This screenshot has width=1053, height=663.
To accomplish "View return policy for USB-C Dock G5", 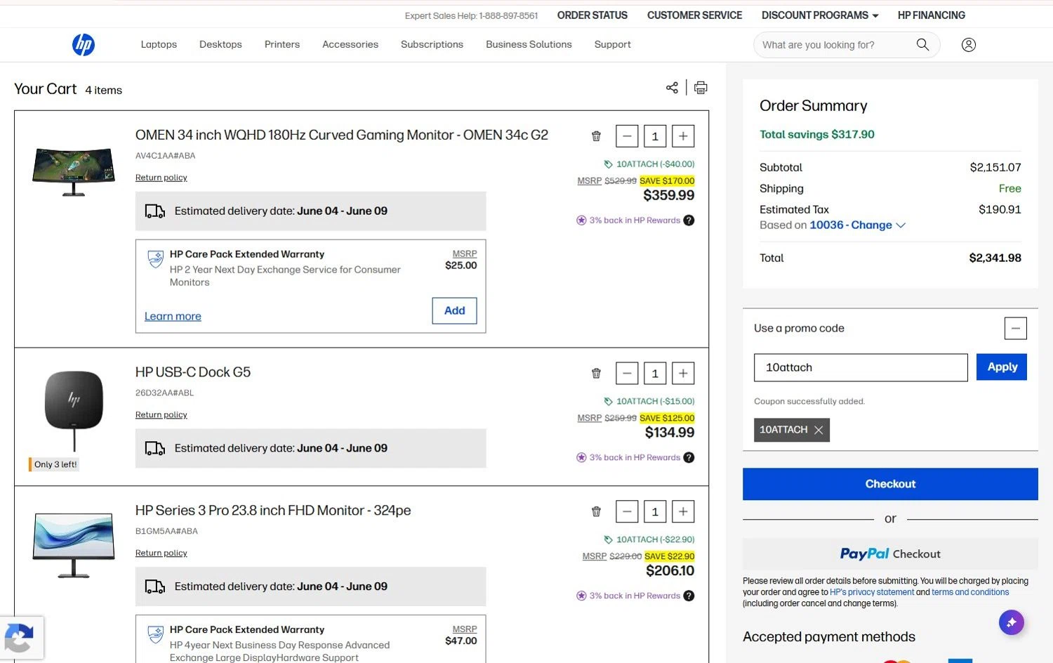I will point(161,415).
